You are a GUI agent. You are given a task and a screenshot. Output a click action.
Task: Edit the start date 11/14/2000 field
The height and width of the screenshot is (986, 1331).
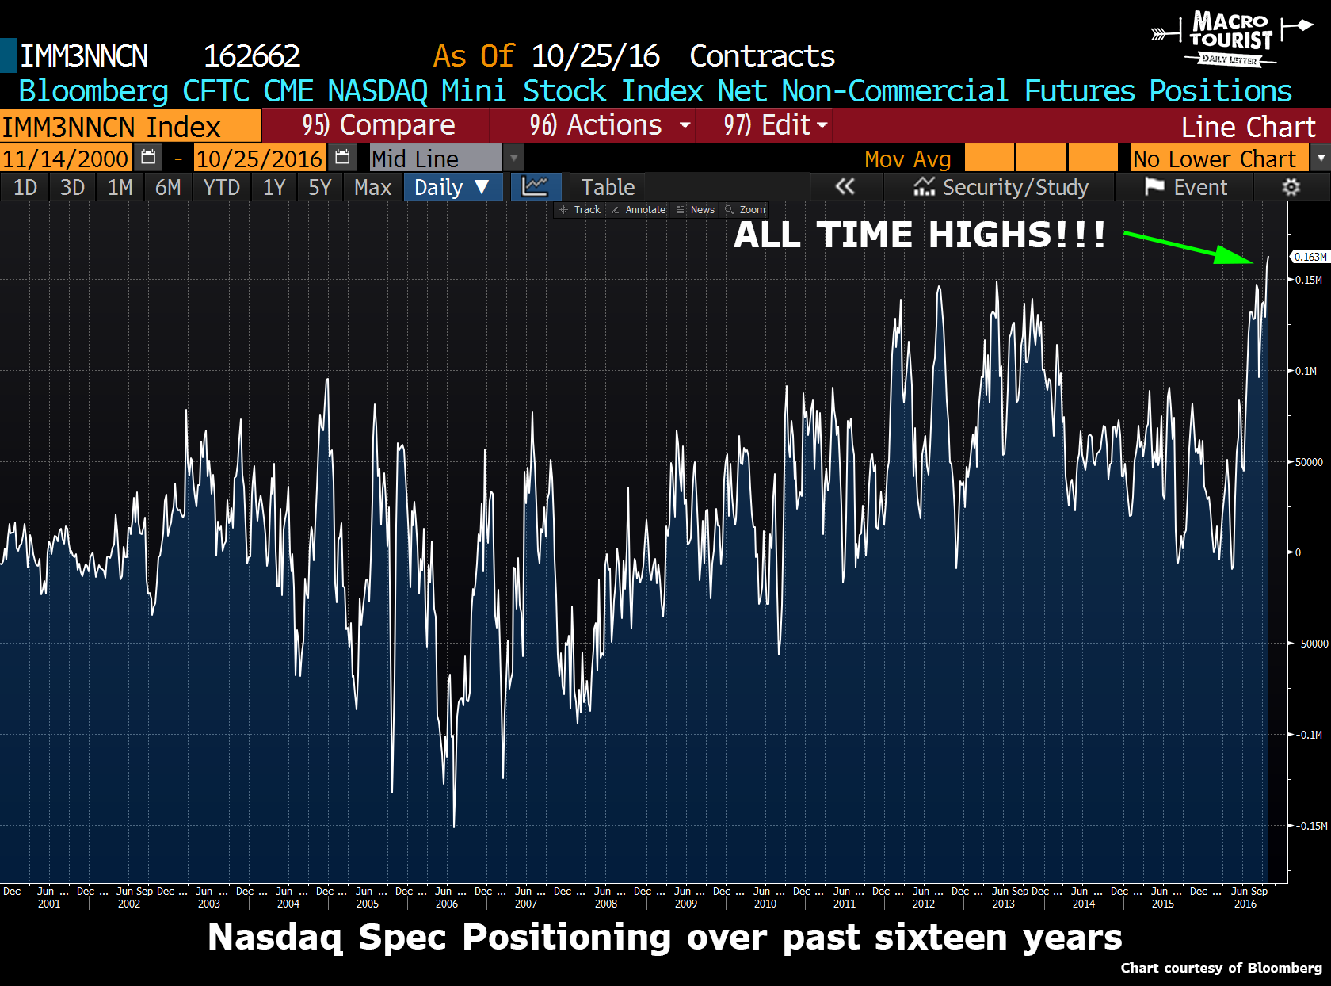(x=66, y=158)
